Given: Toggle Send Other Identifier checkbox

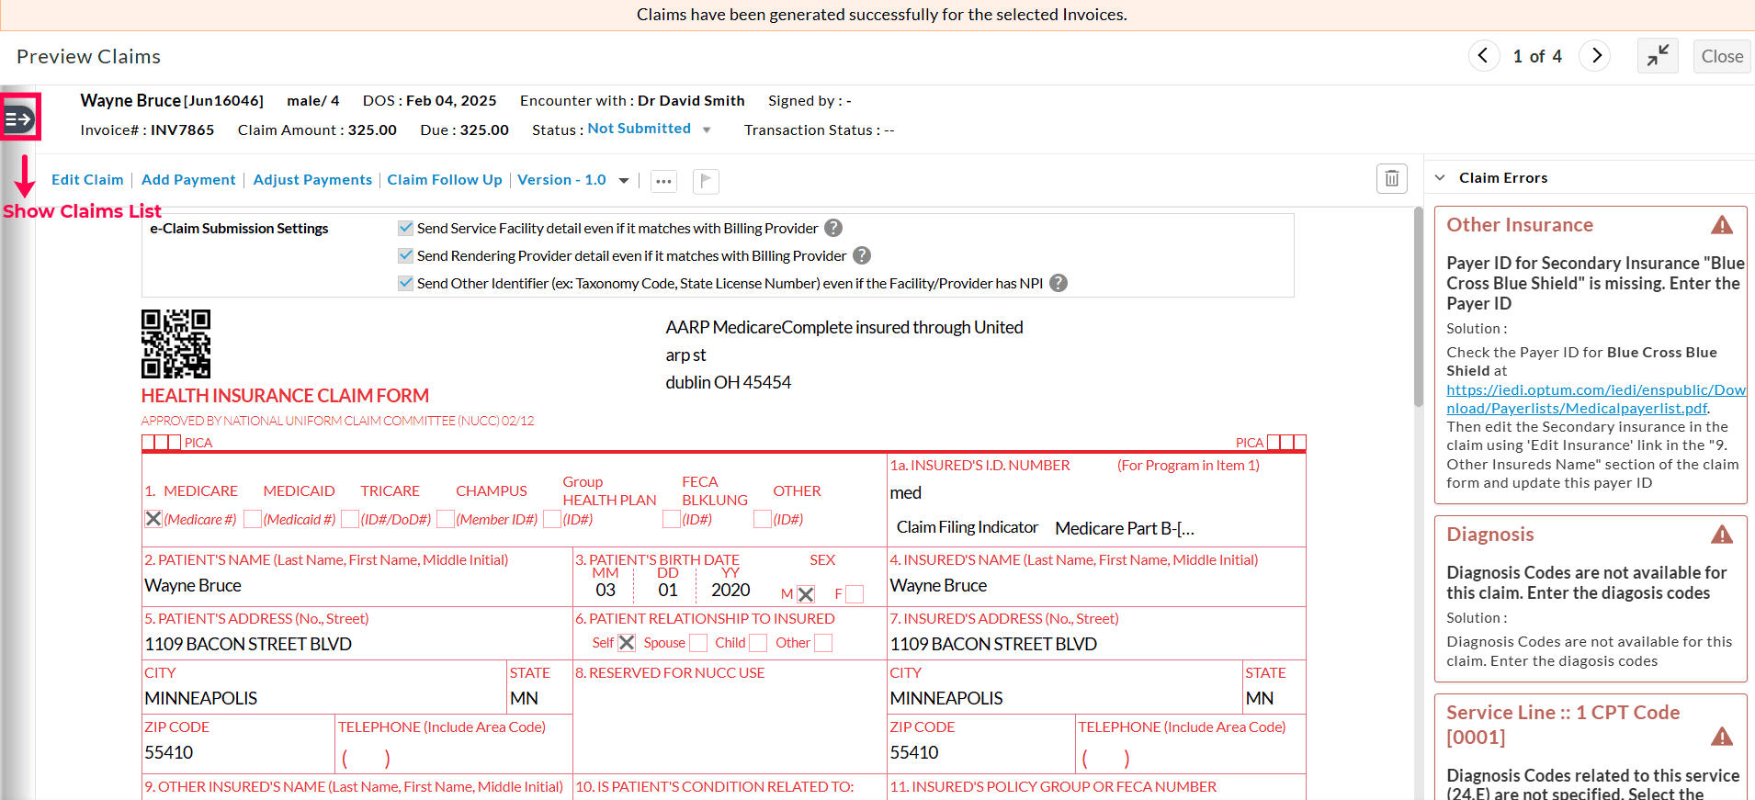Looking at the screenshot, I should 405,283.
